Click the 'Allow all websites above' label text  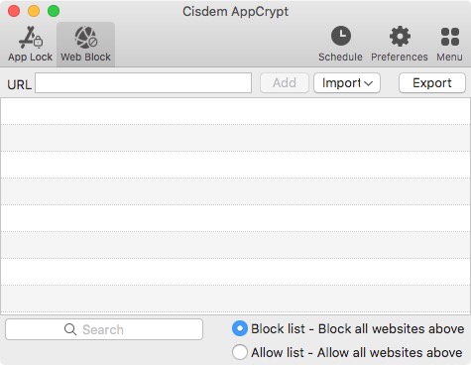click(390, 352)
